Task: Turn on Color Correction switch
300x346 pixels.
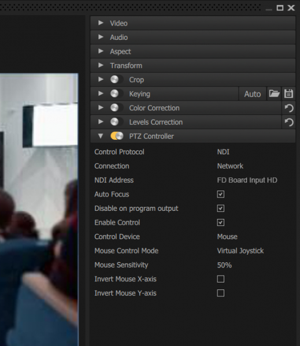Action: point(117,108)
